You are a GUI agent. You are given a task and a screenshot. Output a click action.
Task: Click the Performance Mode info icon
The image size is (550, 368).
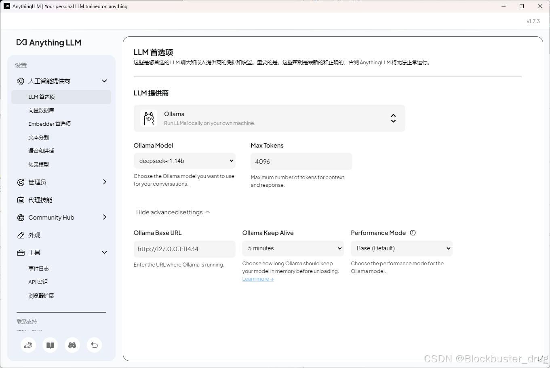tap(413, 233)
